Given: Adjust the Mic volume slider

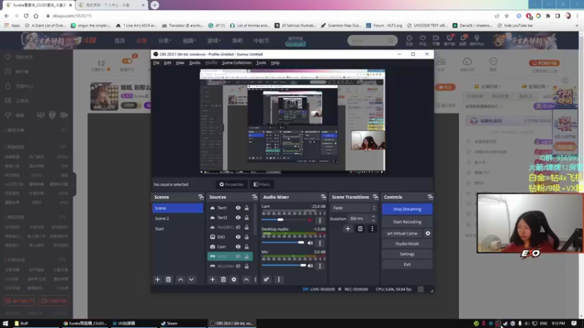Looking at the screenshot, I should click(283, 265).
